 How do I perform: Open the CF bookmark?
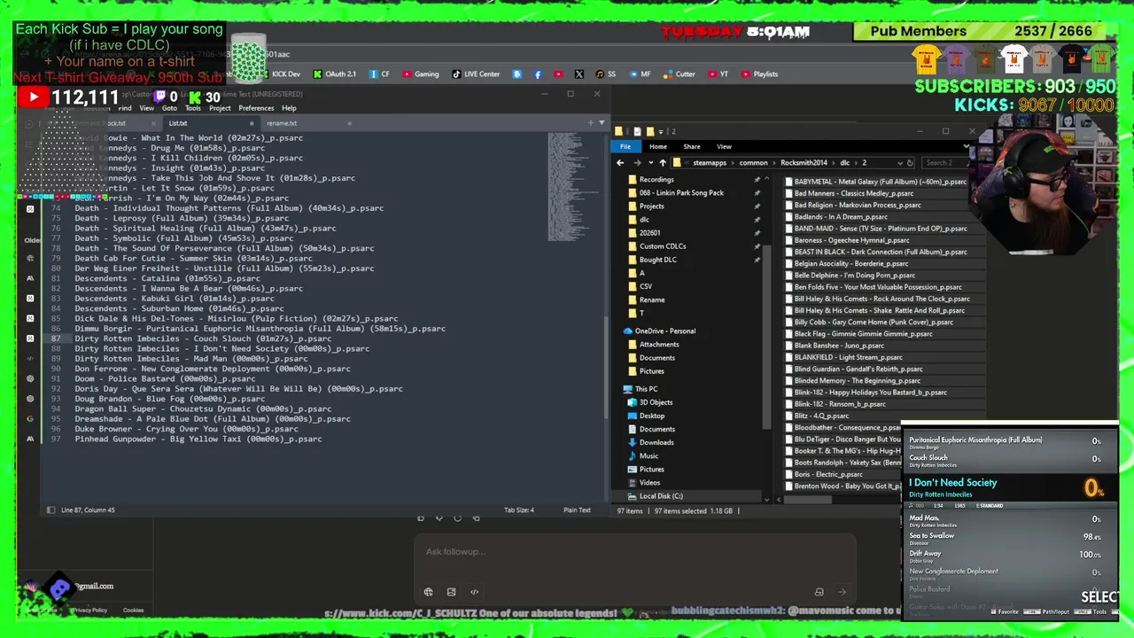(379, 74)
